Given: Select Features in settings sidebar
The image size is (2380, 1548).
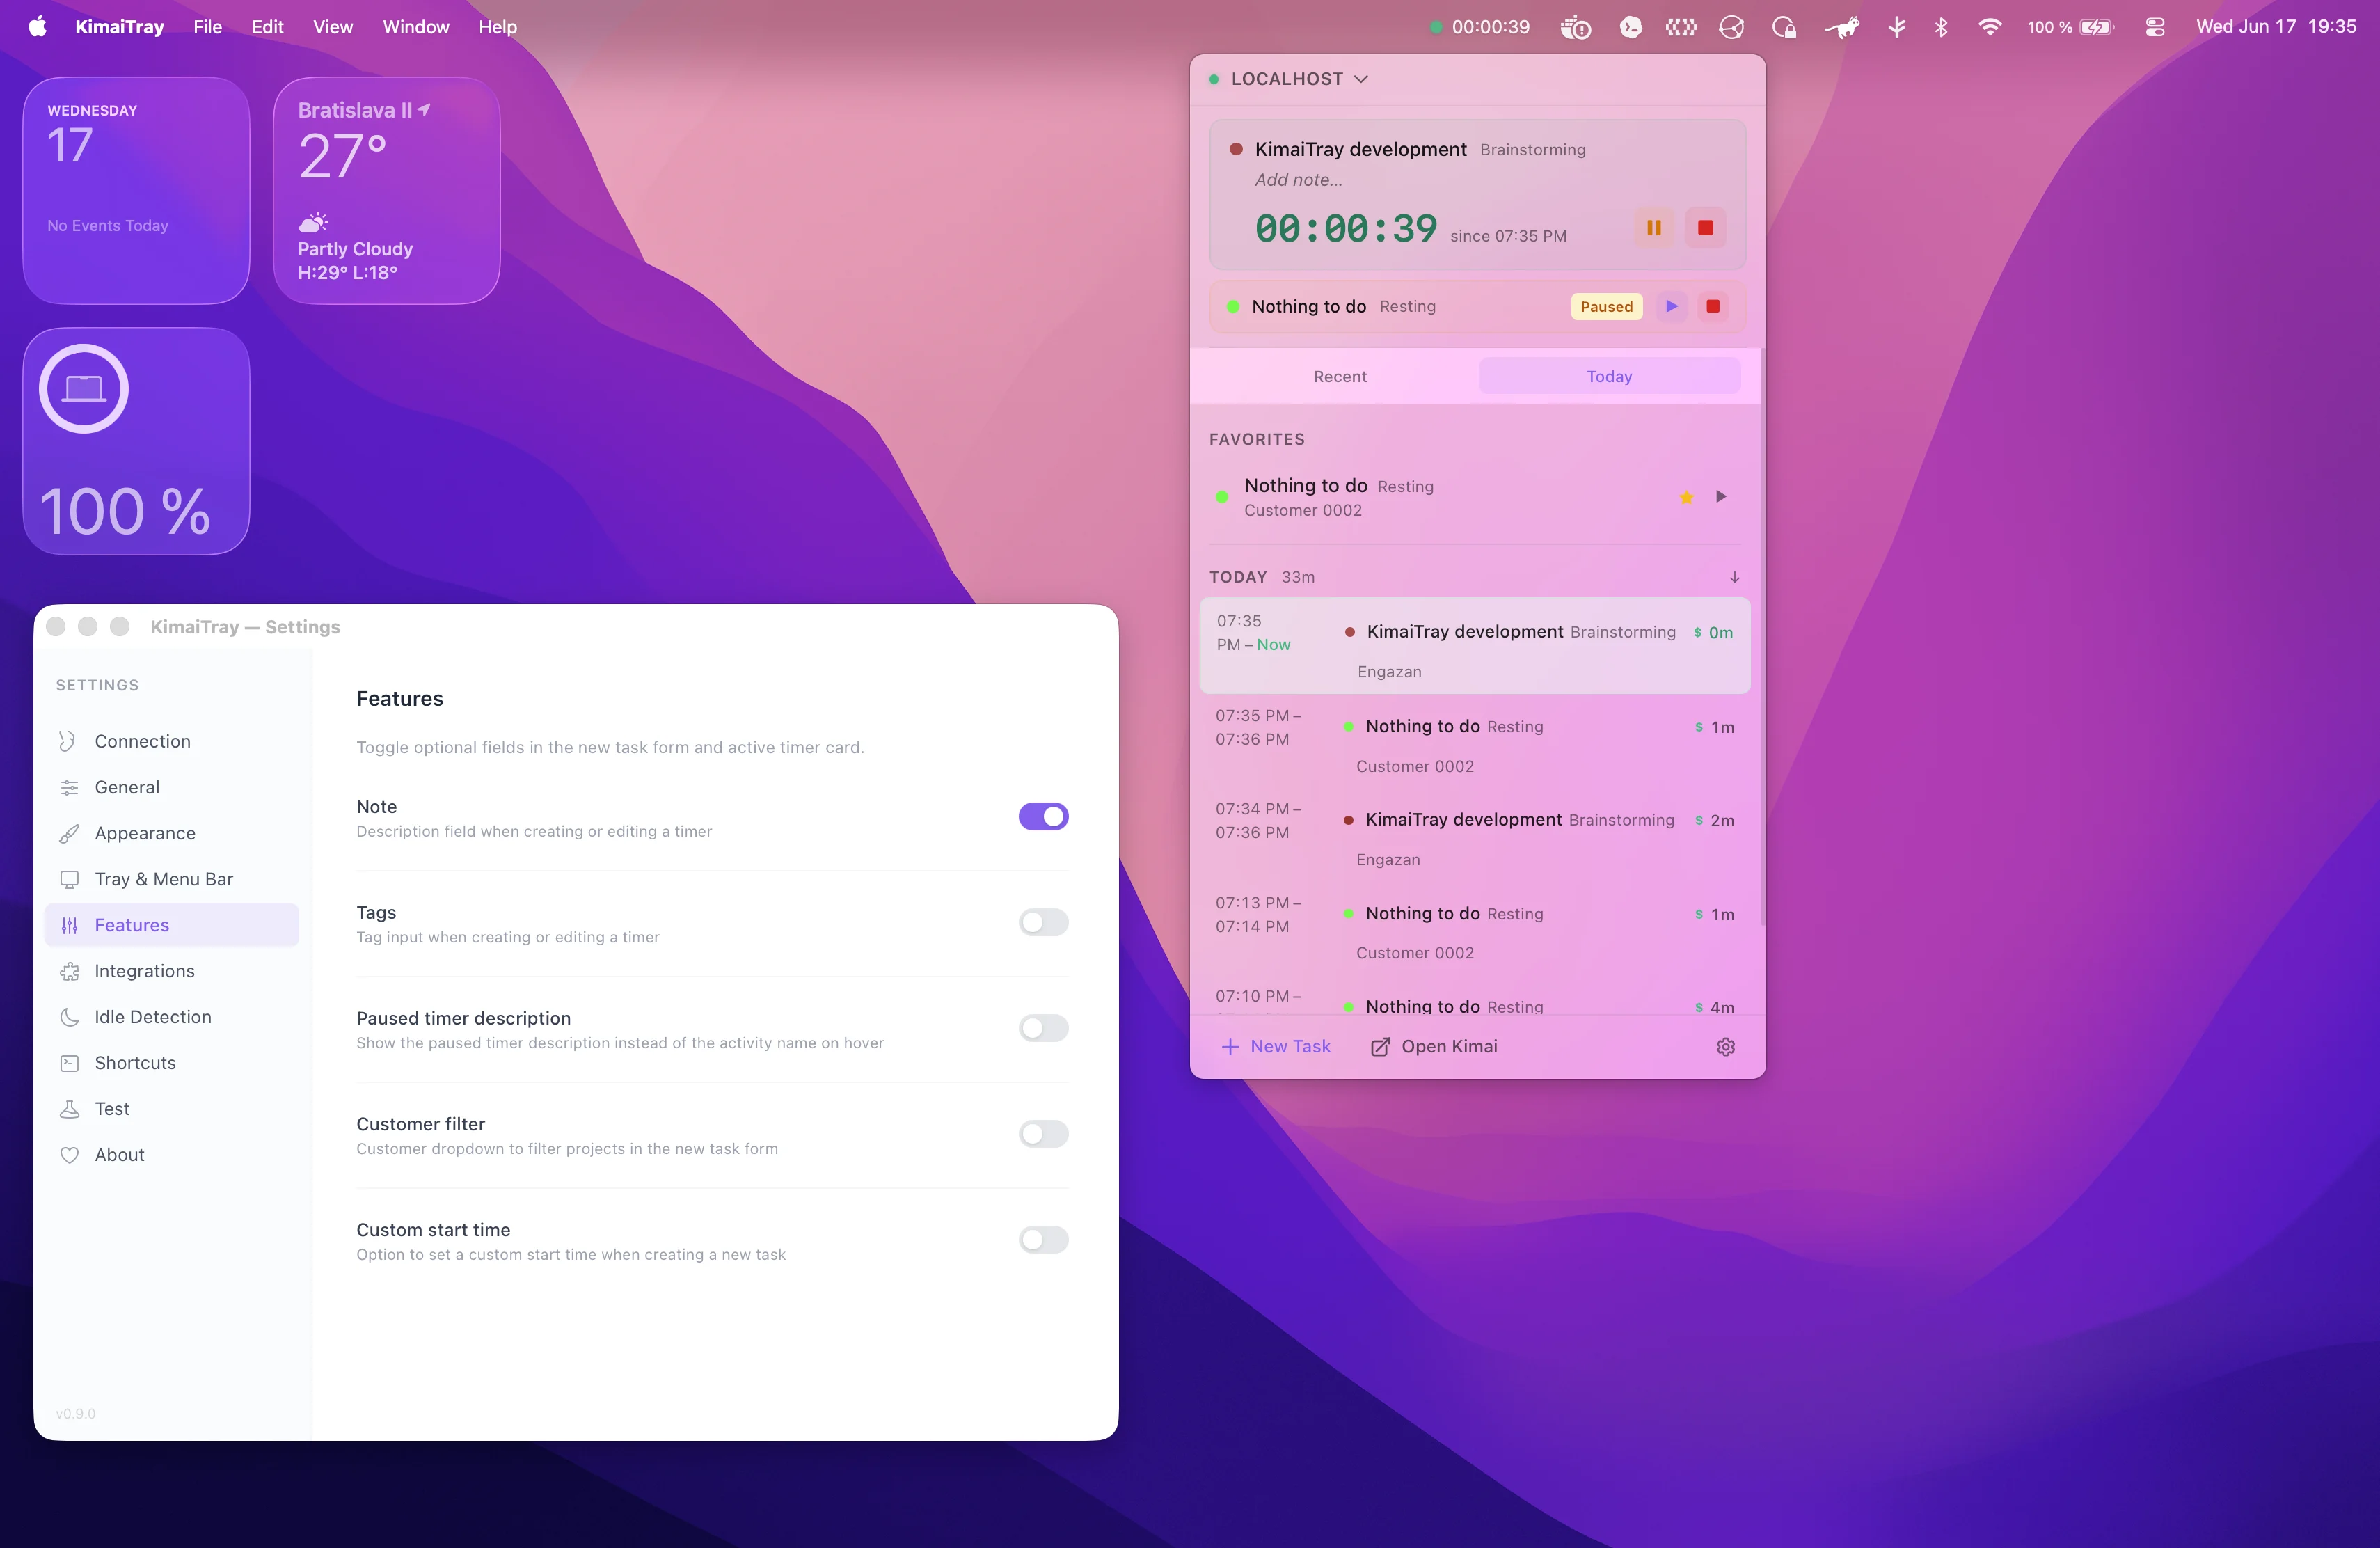Looking at the screenshot, I should pos(172,925).
